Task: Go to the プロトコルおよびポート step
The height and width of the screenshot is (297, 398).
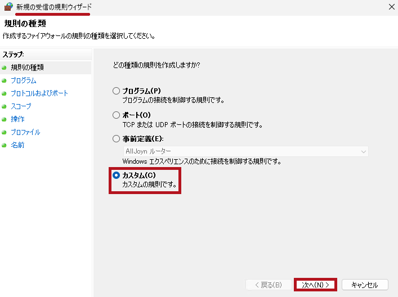Action: (39, 93)
